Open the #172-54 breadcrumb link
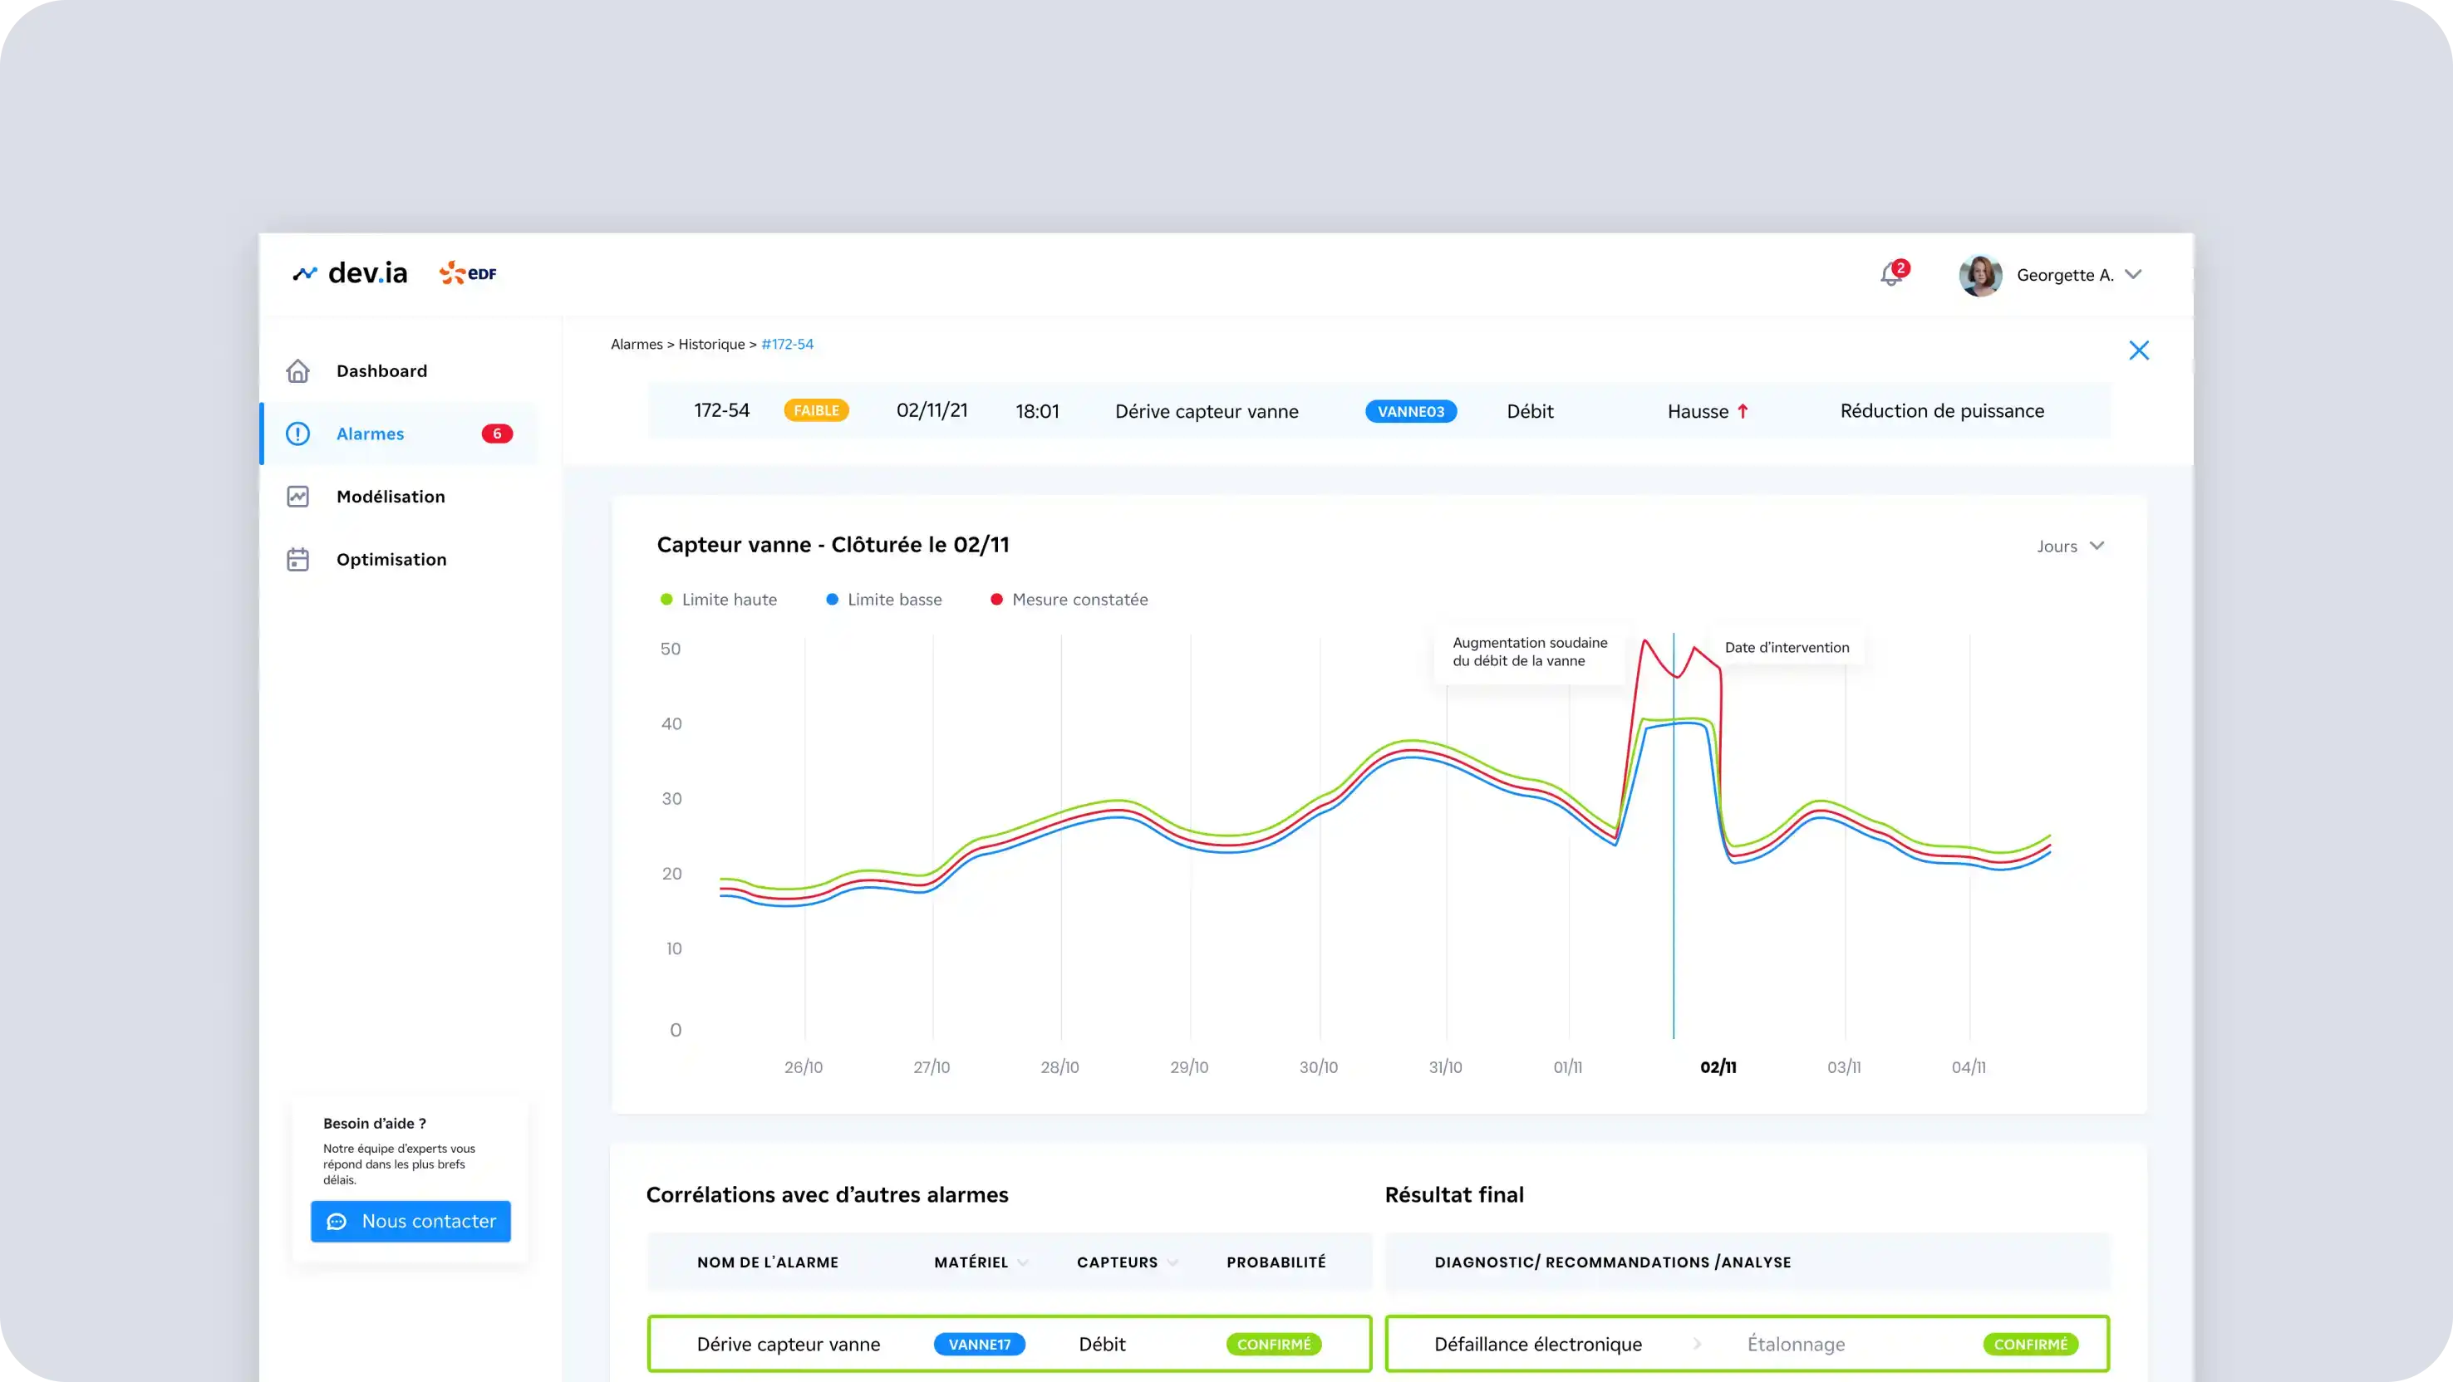This screenshot has height=1382, width=2453. (787, 344)
